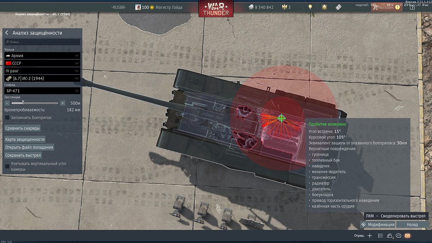
Task: Increase distance with the plus button
Action: point(63,103)
